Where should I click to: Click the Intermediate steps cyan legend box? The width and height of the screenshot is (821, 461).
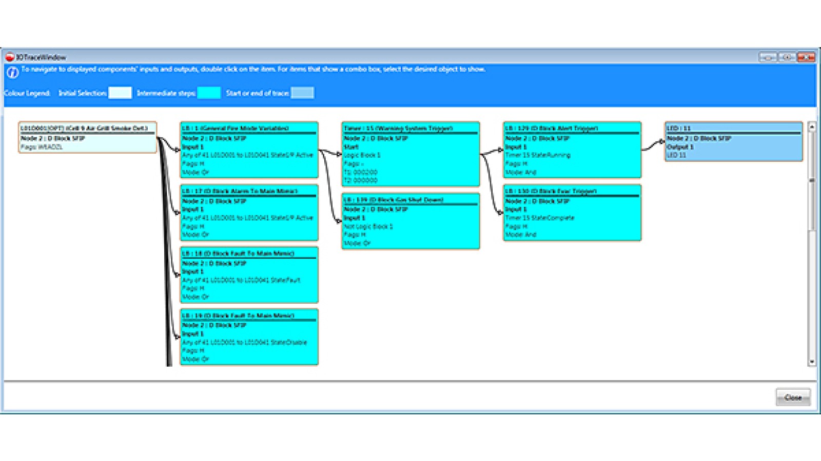209,93
